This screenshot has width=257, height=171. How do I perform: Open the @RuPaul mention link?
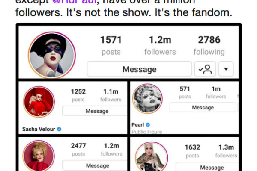tap(74, 2)
